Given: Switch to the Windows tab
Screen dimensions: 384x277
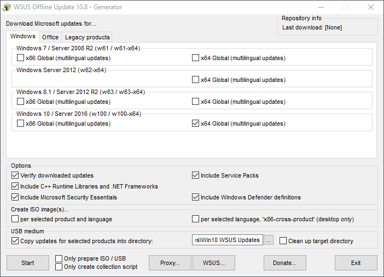Looking at the screenshot, I should coord(23,36).
